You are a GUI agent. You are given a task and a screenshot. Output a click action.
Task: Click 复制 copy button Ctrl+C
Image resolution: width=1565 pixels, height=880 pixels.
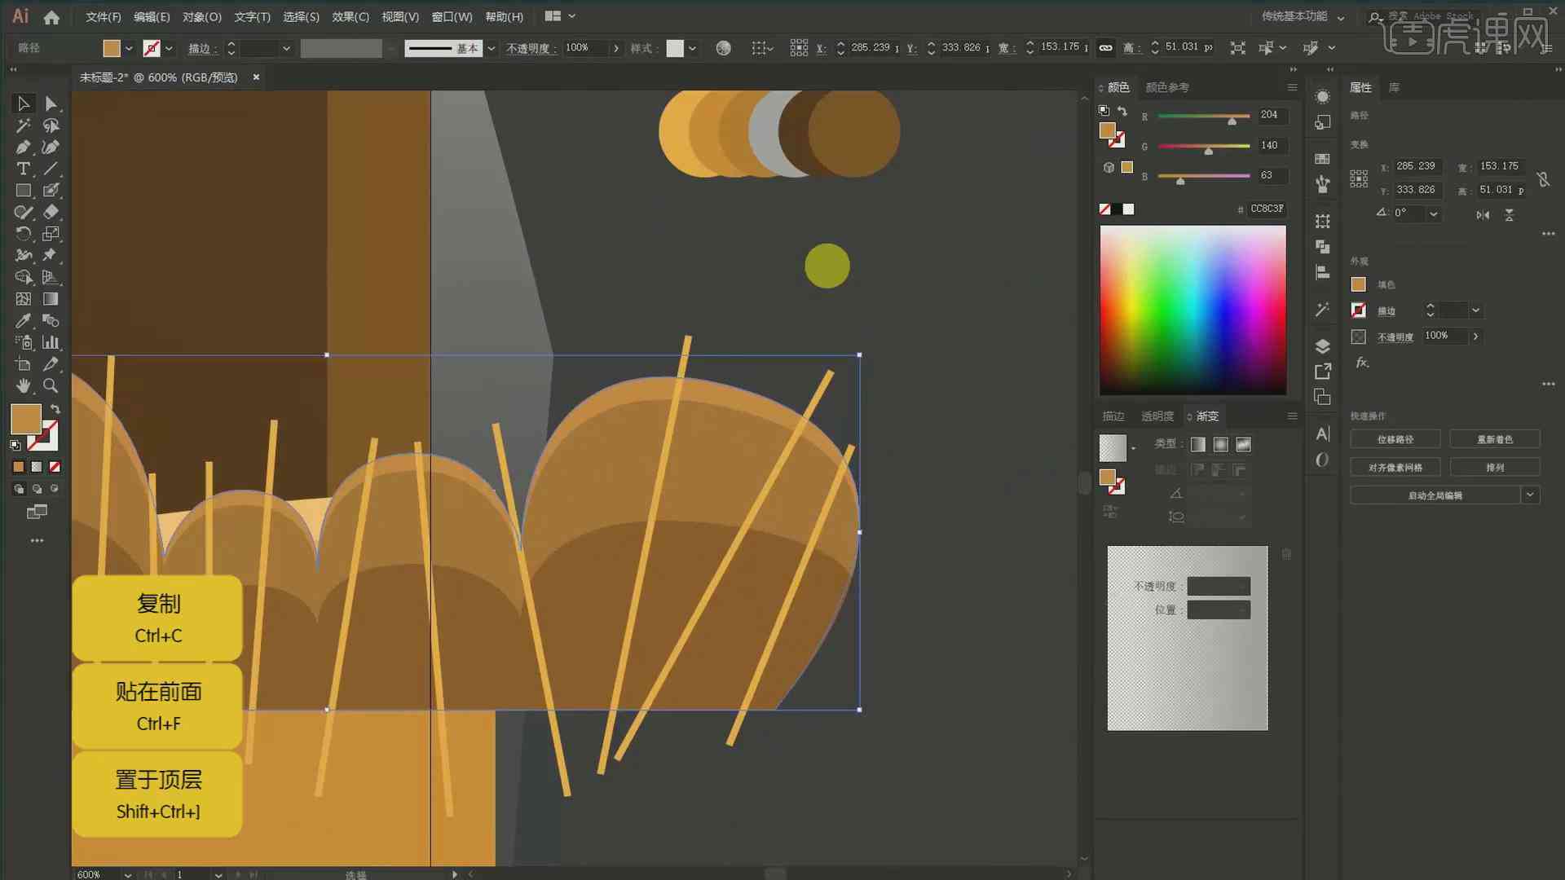tap(157, 619)
